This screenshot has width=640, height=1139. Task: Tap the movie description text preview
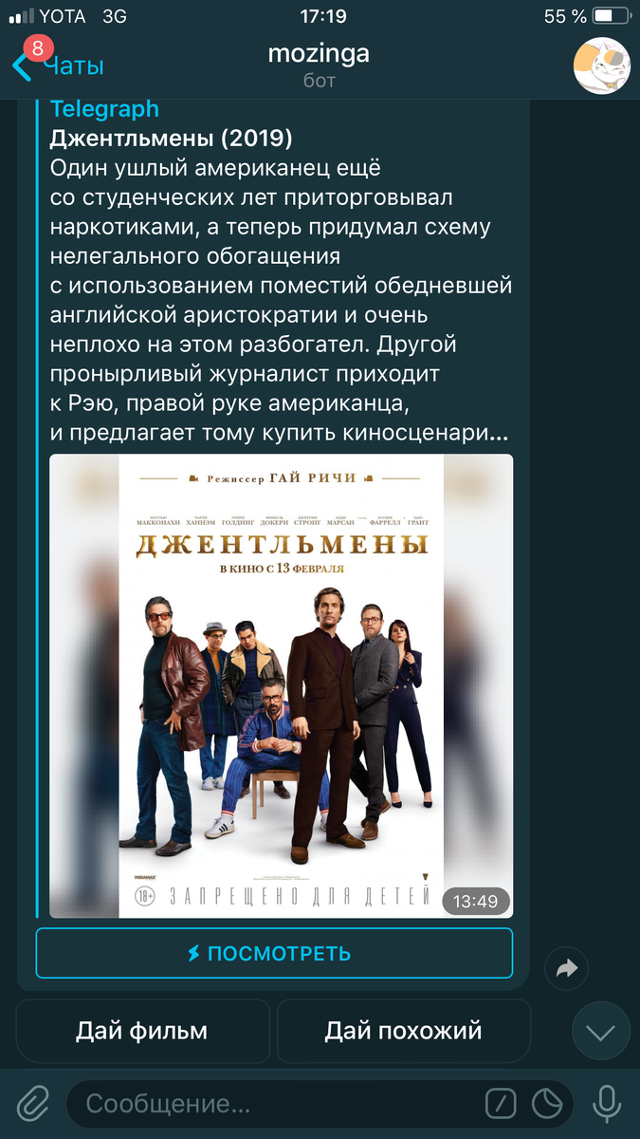click(x=280, y=301)
